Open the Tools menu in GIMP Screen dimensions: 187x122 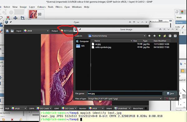point(50,7)
